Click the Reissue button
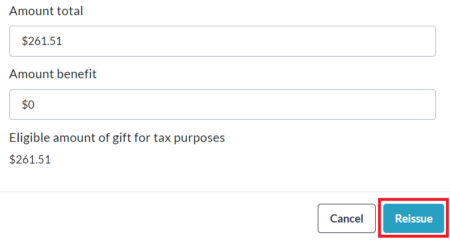450x240 pixels. coord(414,219)
